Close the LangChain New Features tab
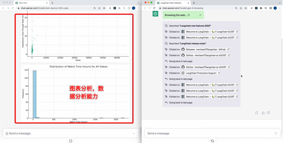The height and width of the screenshot is (143, 283). pos(188,3)
